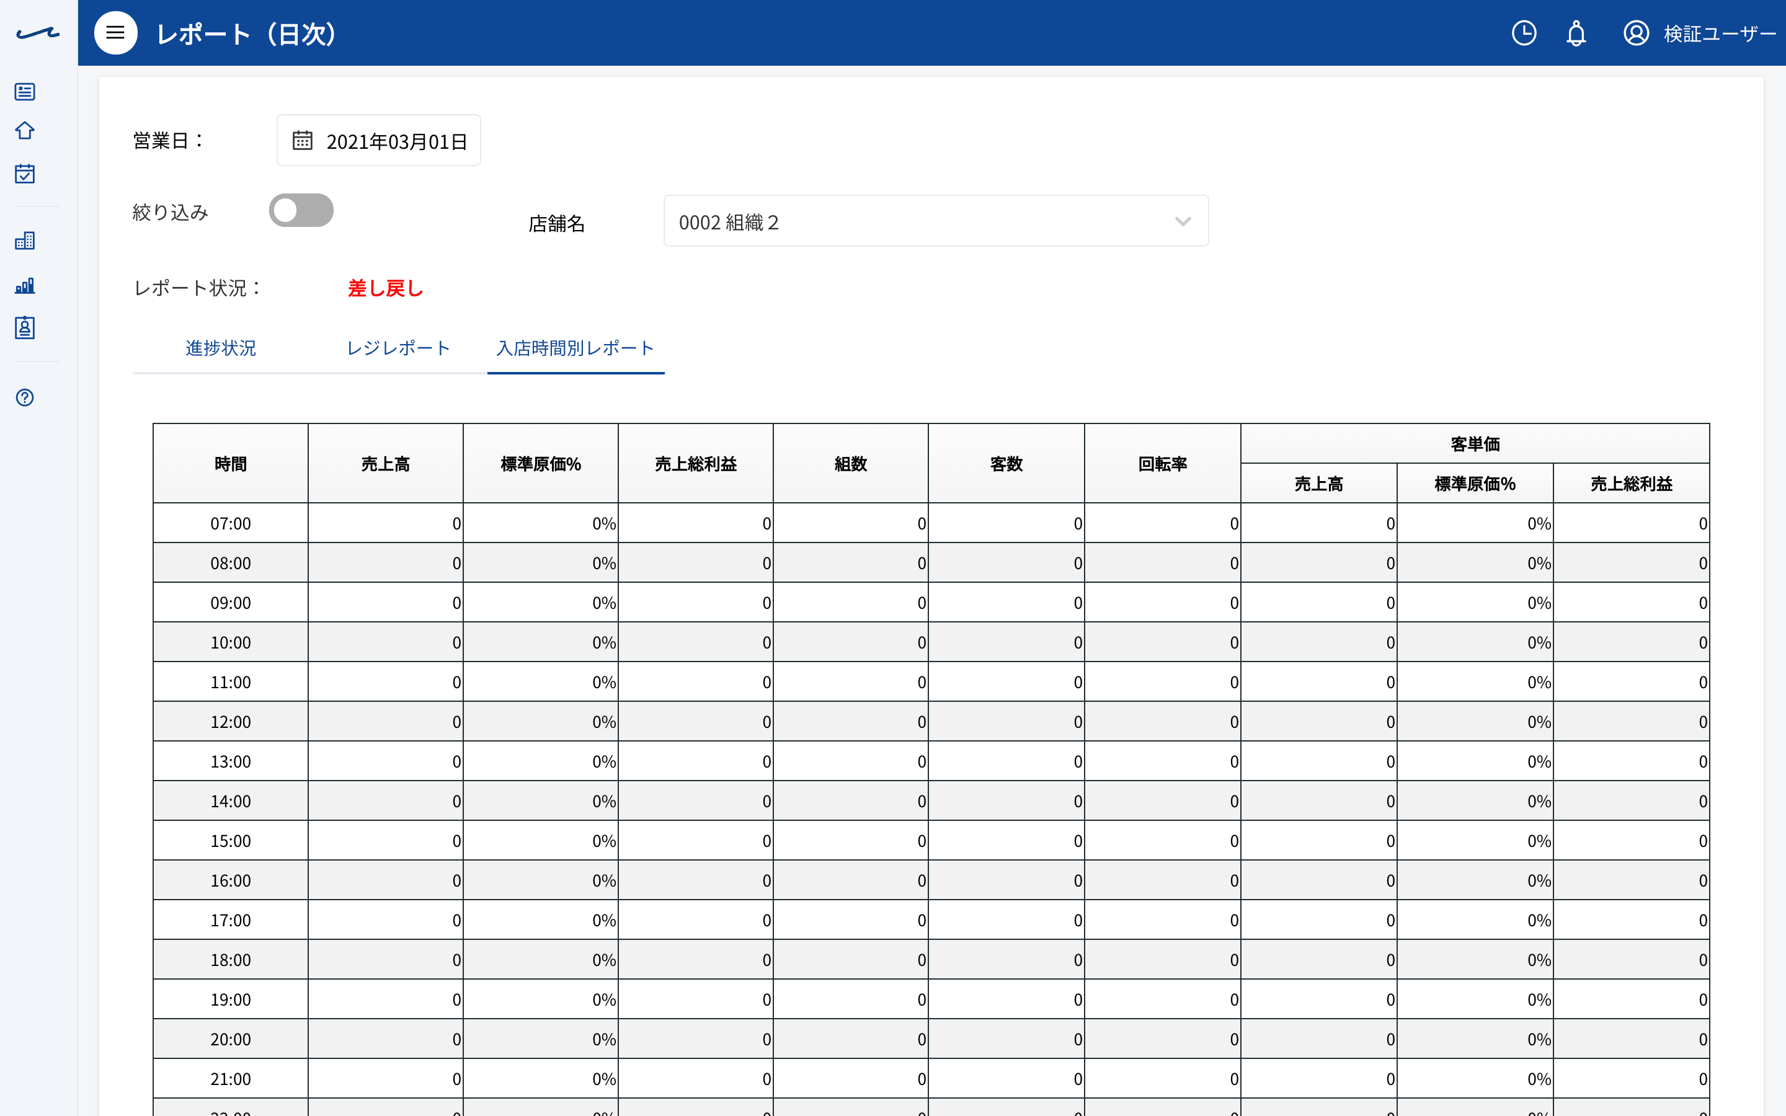The width and height of the screenshot is (1786, 1116).
Task: Click the 組数 column header
Action: pyautogui.click(x=850, y=464)
